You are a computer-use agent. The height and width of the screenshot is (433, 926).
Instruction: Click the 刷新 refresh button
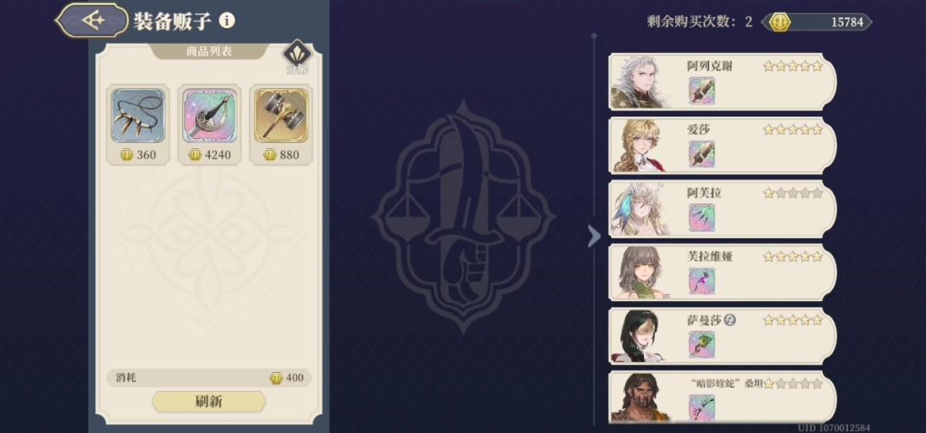pos(209,401)
